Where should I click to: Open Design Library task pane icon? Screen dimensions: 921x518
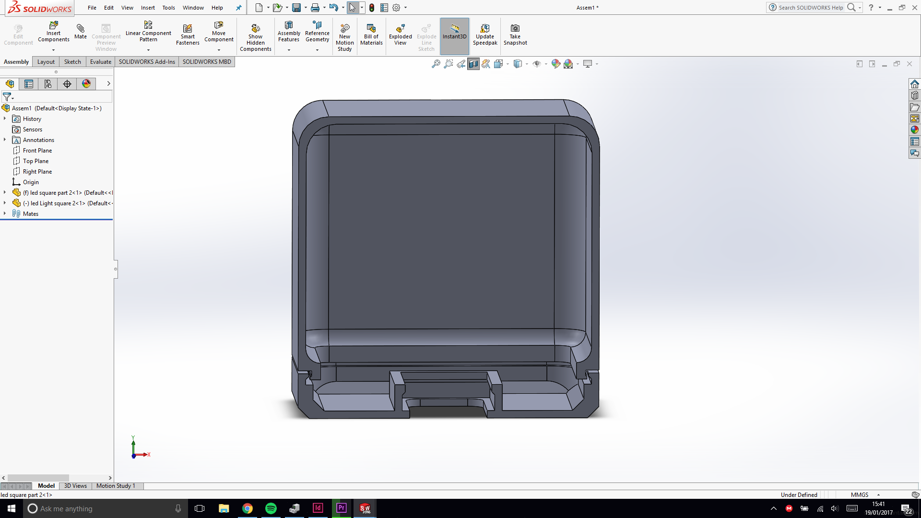[915, 95]
